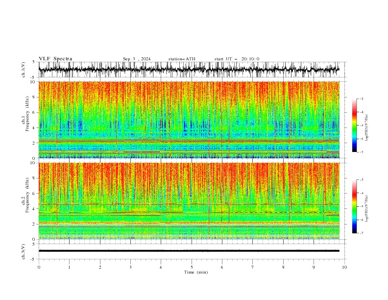Click time axis tick label '3'
Screen dimensions: 388x300
tap(130, 267)
